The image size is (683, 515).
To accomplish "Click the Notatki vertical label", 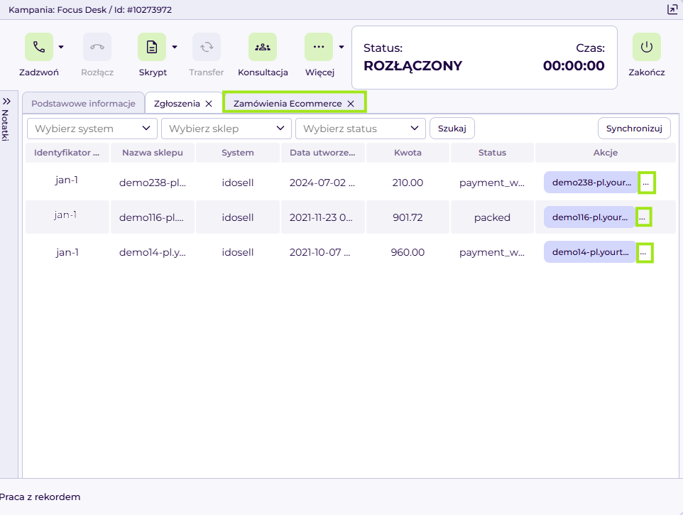I will coord(5,126).
